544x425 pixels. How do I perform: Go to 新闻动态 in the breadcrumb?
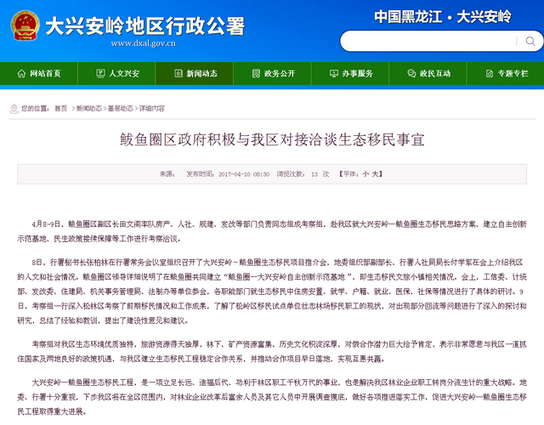(89, 109)
